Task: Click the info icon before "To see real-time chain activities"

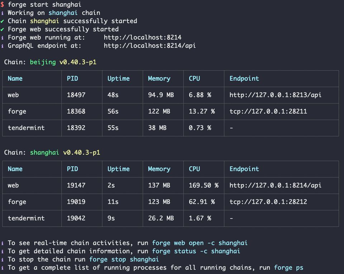Action: tap(3, 243)
